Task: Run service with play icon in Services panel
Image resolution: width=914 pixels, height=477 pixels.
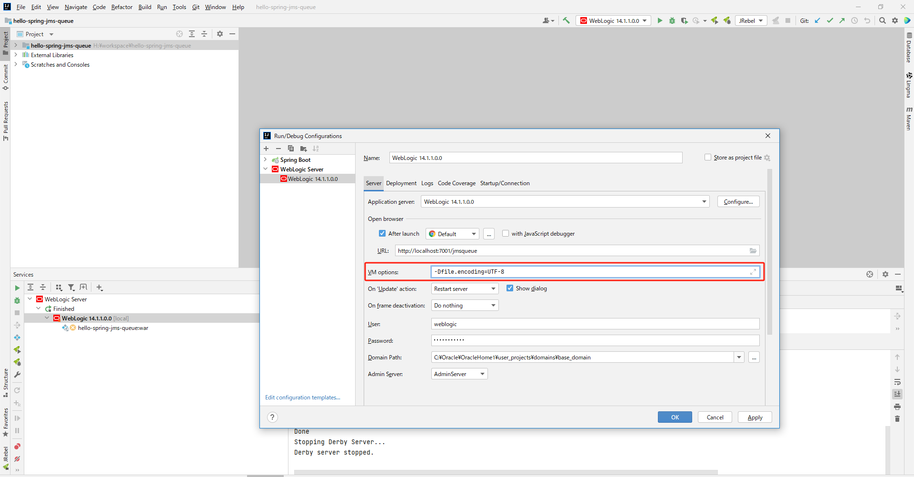Action: (x=17, y=288)
